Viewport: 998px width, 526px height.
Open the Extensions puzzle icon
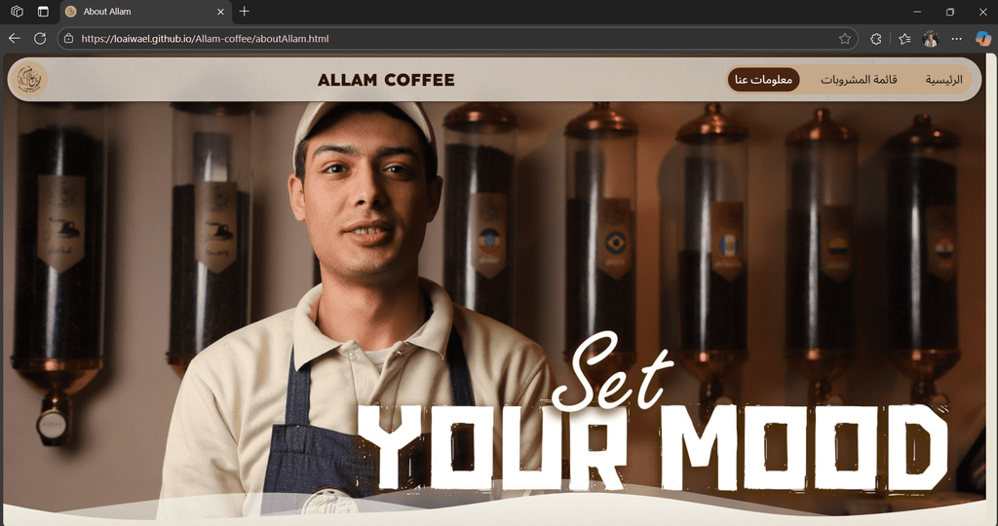click(x=876, y=39)
